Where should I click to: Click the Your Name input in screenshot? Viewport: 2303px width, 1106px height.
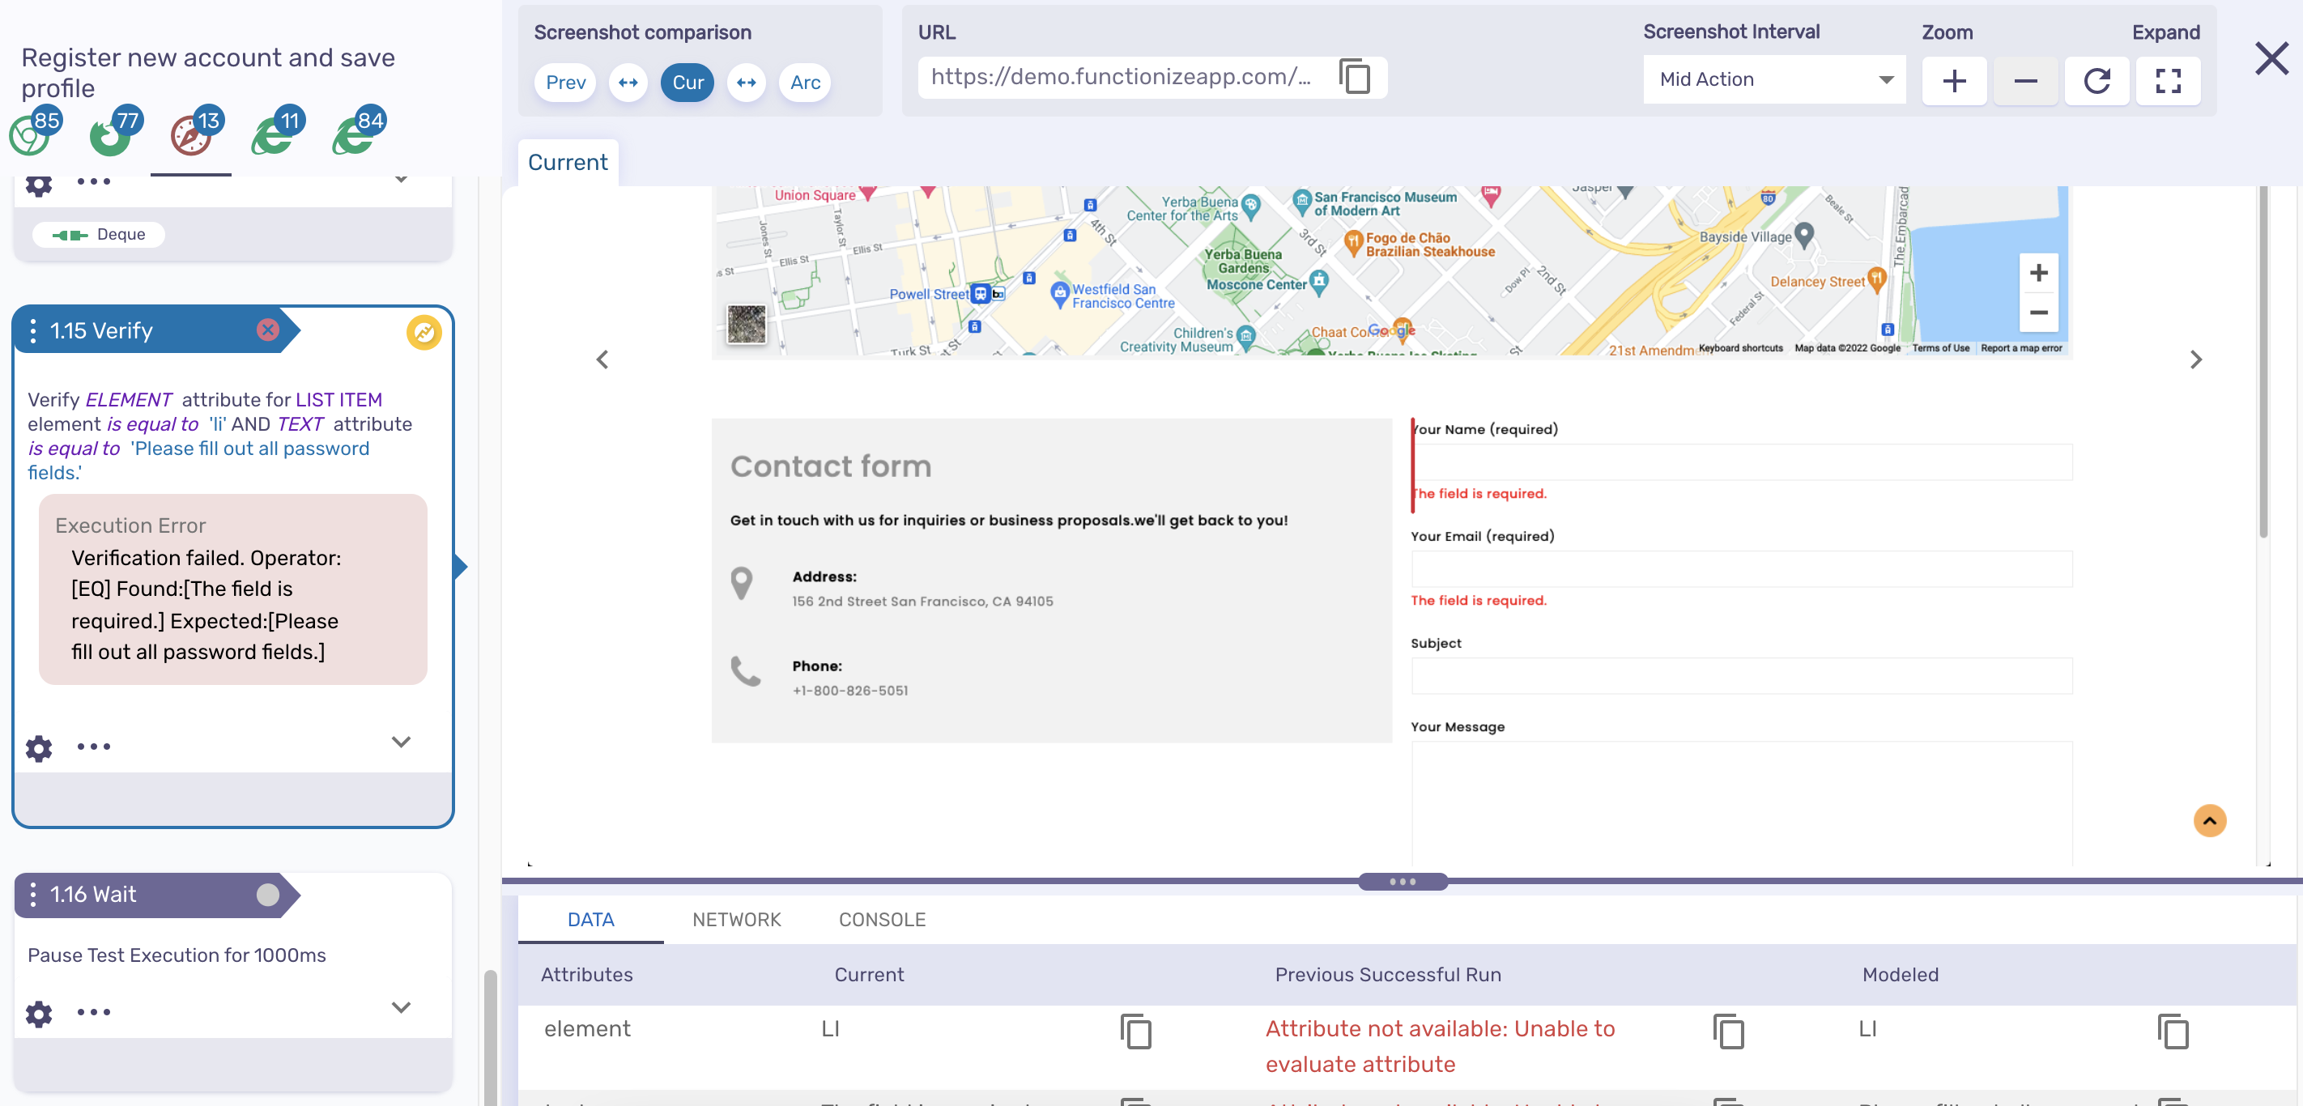coord(1741,462)
